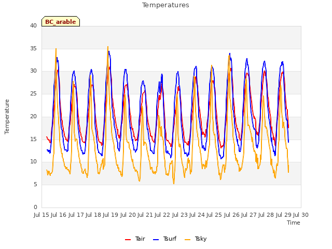Click the lowest orange Tsky trough near Jul 22
The image size is (332, 249).
click(174, 183)
